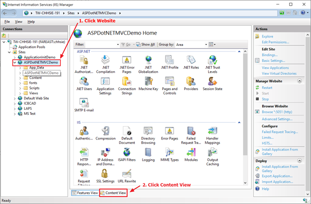Open the Default Document feature

tap(127, 135)
